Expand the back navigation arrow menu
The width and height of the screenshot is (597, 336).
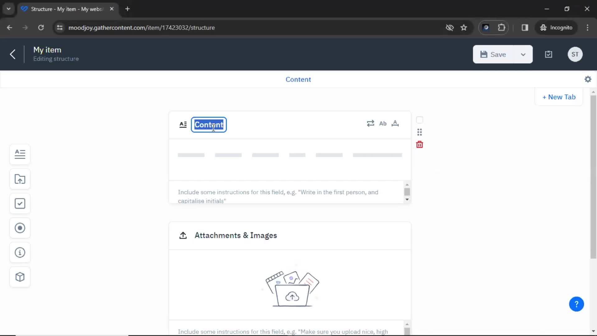(12, 54)
